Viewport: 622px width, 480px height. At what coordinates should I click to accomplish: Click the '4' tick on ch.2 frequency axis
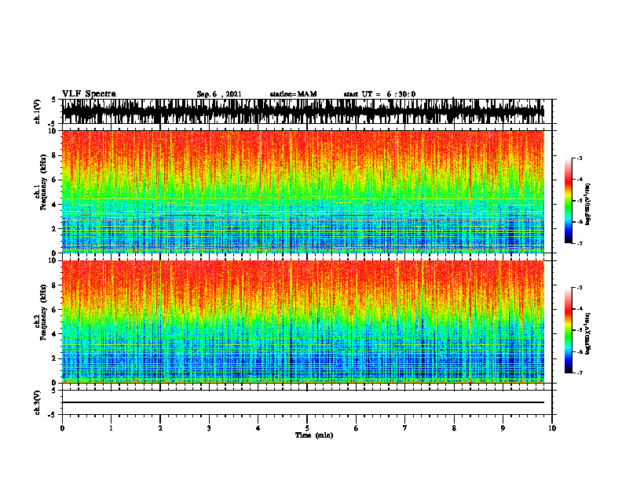tap(55, 334)
